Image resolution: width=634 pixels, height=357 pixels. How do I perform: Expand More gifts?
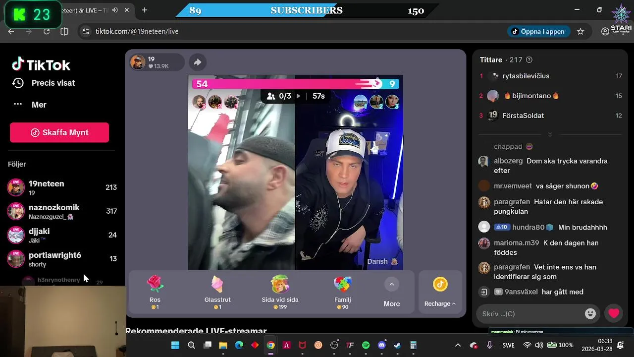(x=391, y=293)
